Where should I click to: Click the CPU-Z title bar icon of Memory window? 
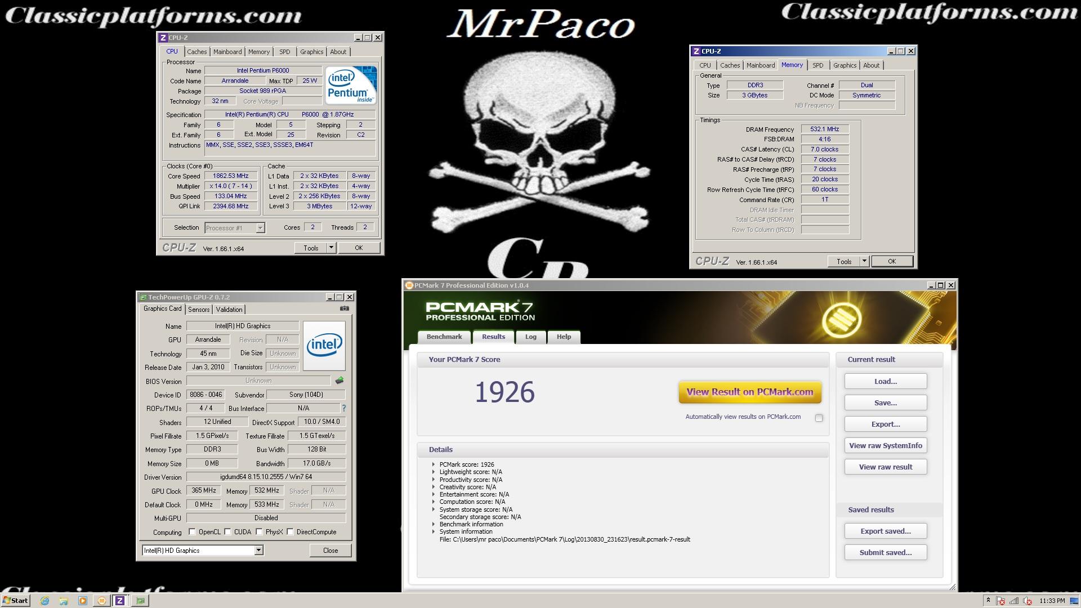pos(696,51)
